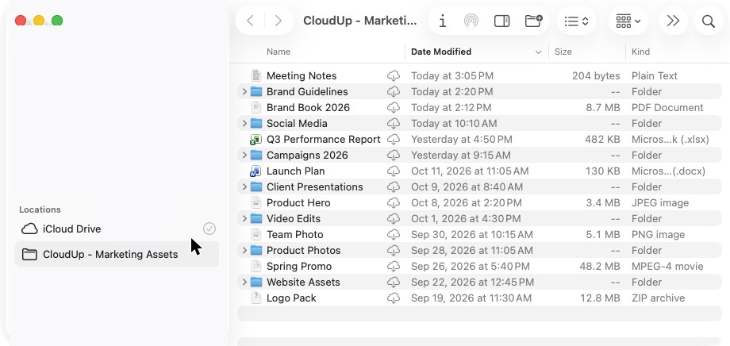Download Campaigns 2026 via cloud icon
This screenshot has width=730, height=346.
pyautogui.click(x=394, y=155)
